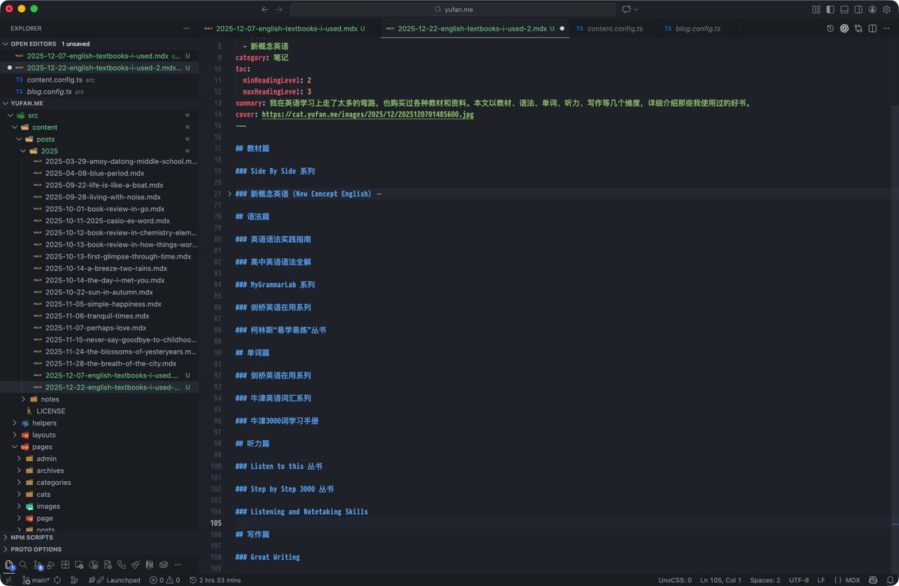Change end of line sequence LF
This screenshot has width=899, height=586.
click(821, 580)
